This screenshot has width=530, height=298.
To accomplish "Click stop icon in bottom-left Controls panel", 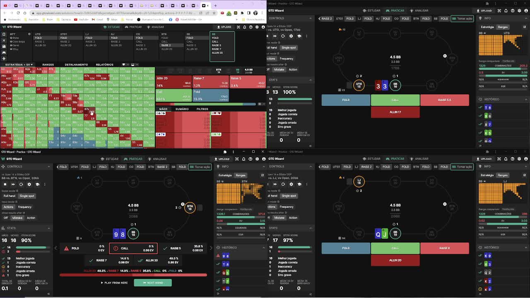I will (x=5, y=184).
